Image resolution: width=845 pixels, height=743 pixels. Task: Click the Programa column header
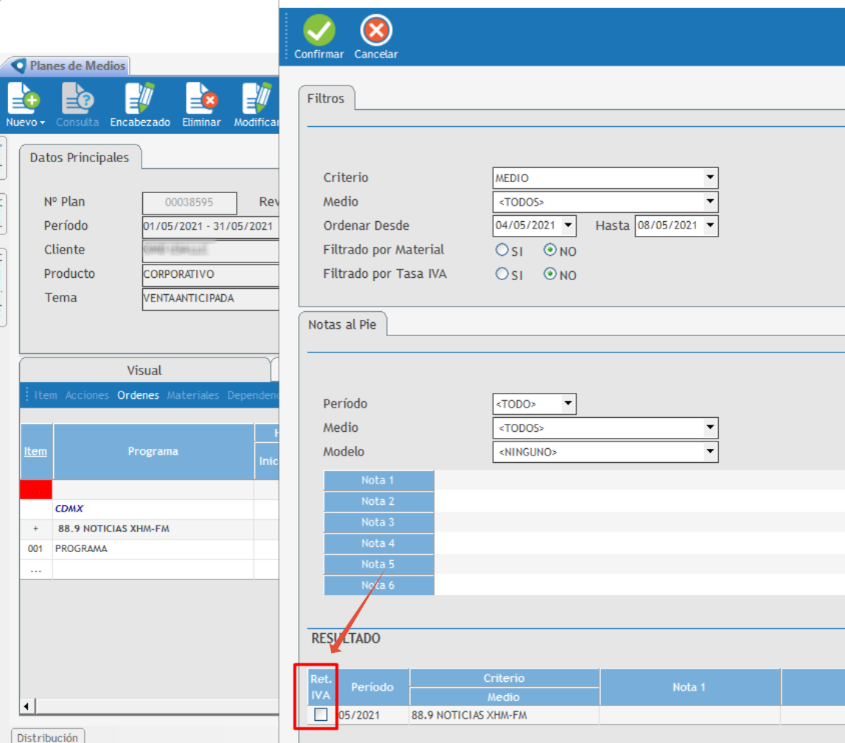(153, 452)
